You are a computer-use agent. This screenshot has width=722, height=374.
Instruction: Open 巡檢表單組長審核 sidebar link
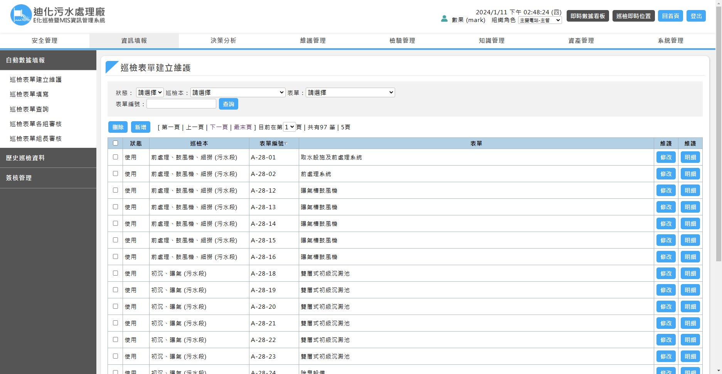[x=36, y=139]
